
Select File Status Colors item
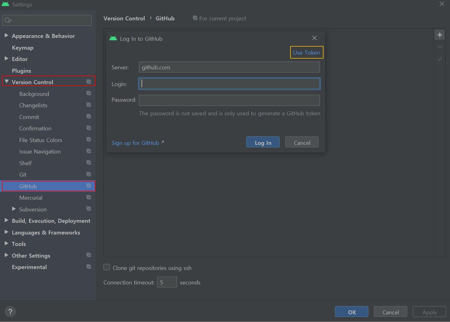(41, 140)
